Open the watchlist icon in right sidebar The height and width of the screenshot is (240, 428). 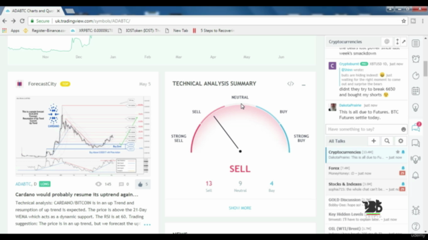(416, 43)
